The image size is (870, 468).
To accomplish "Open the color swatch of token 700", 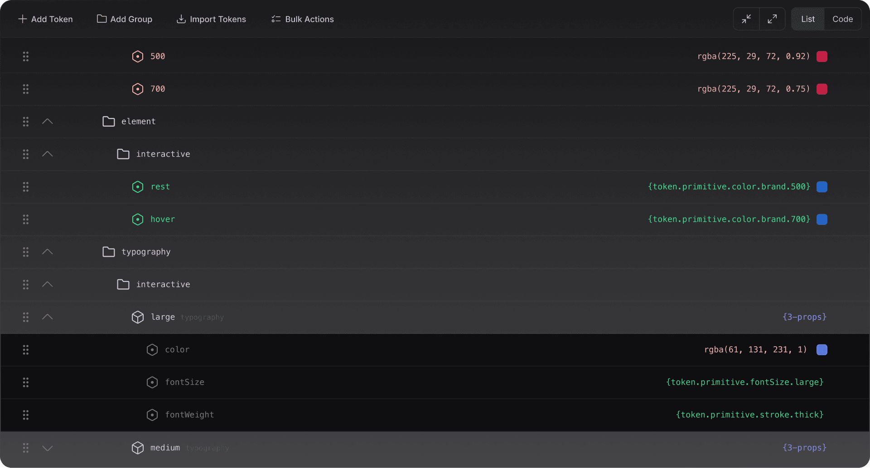I will pos(822,89).
